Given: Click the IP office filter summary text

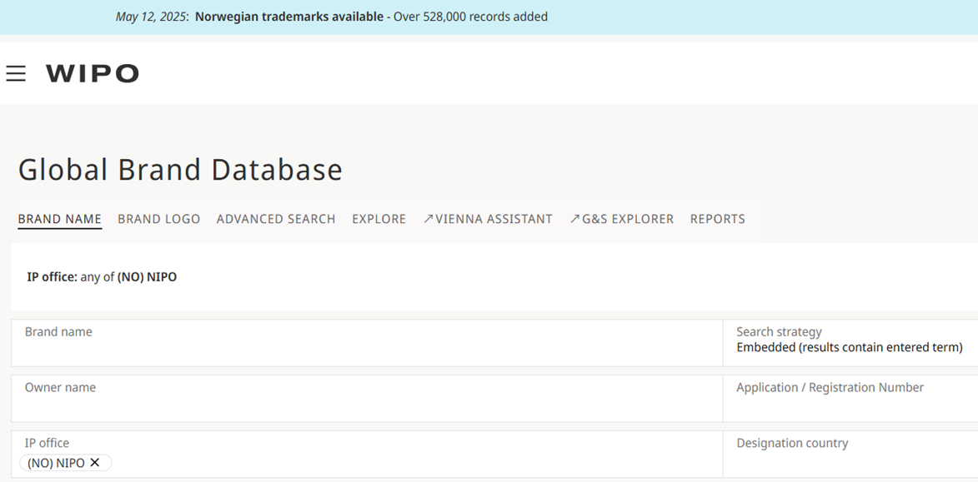Looking at the screenshot, I should point(102,277).
